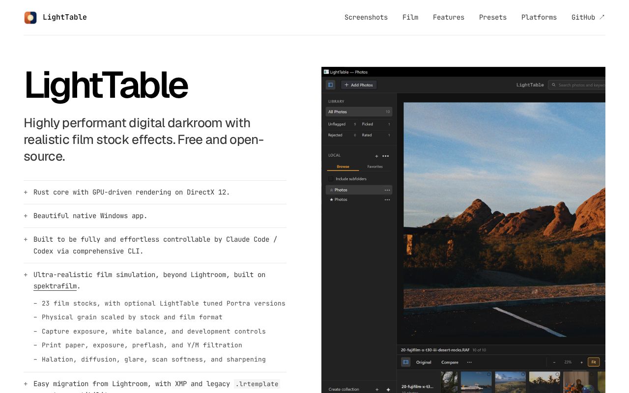Select All Photos in the Library

[x=359, y=112]
